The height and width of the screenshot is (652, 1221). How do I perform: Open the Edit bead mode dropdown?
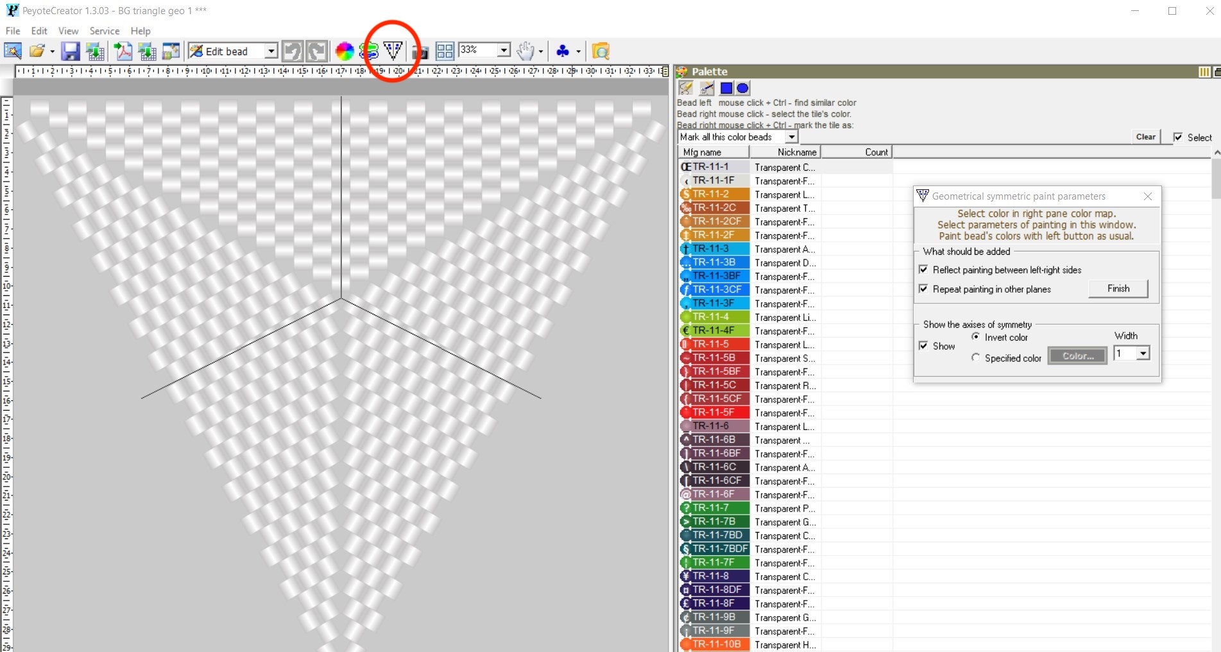[x=271, y=51]
